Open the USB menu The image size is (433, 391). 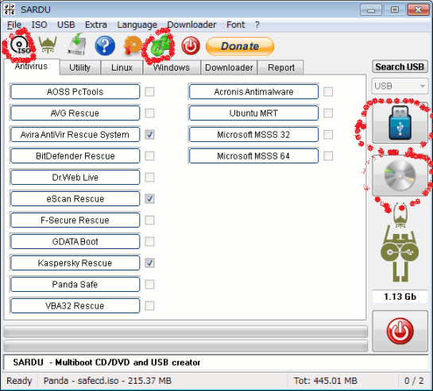click(x=66, y=25)
